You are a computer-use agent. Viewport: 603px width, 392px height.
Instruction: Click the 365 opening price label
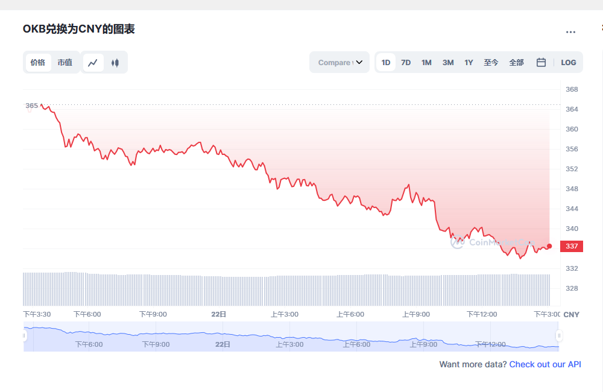point(31,106)
